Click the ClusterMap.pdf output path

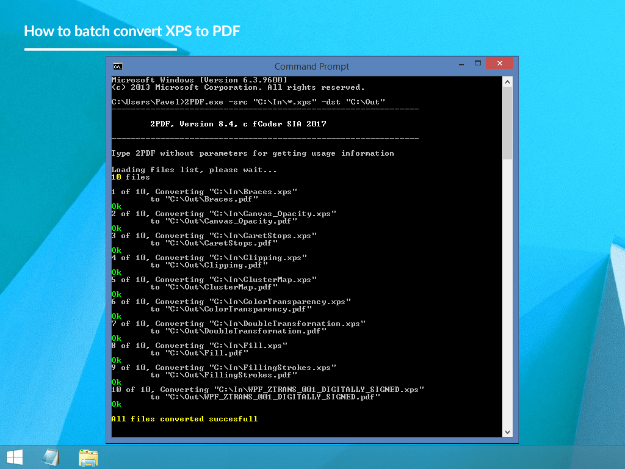pyautogui.click(x=214, y=287)
